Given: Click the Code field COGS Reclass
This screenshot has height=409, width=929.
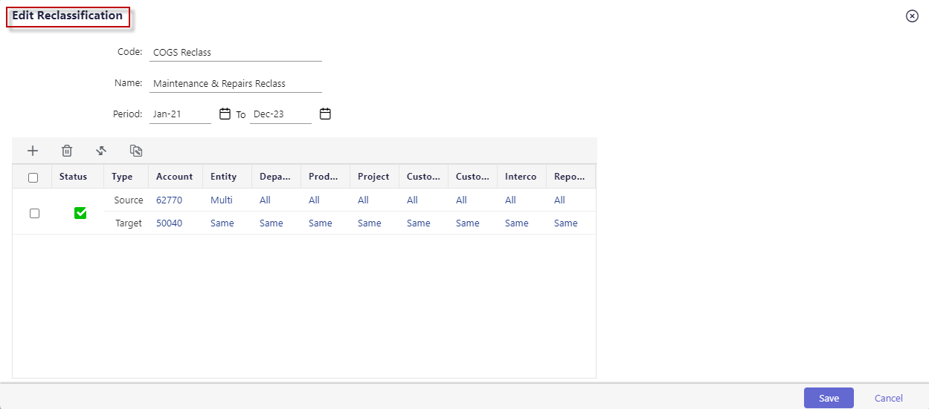Looking at the screenshot, I should pos(236,53).
